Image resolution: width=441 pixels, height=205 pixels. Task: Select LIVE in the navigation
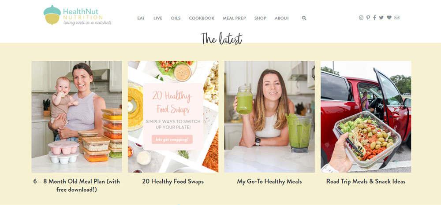click(158, 18)
